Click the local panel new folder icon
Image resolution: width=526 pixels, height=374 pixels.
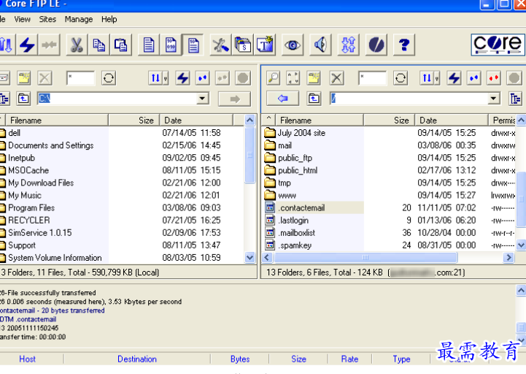(24, 78)
